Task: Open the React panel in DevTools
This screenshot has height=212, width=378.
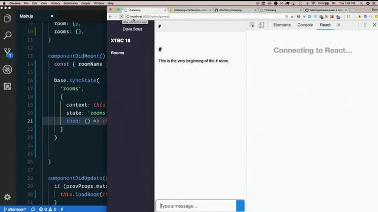Action: [x=325, y=25]
